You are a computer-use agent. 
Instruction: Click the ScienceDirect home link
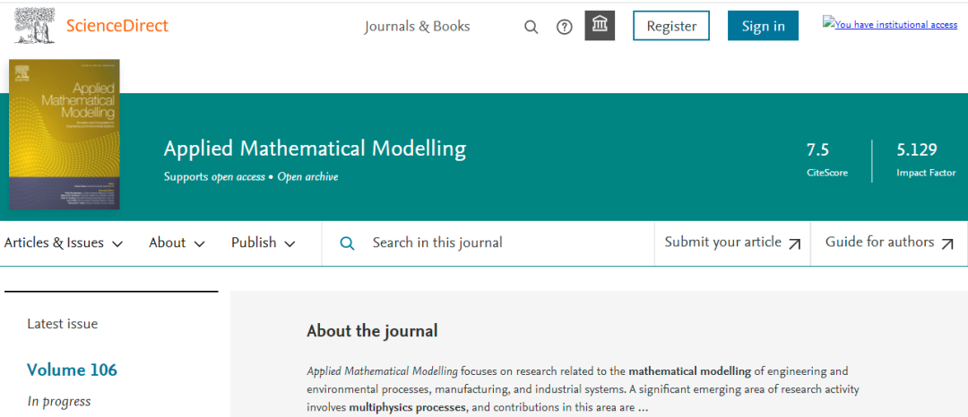pyautogui.click(x=117, y=25)
